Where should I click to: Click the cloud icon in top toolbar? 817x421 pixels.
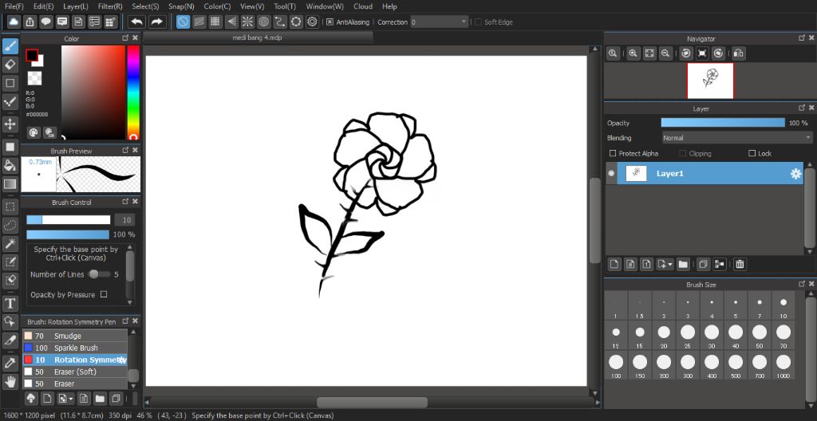[x=14, y=22]
